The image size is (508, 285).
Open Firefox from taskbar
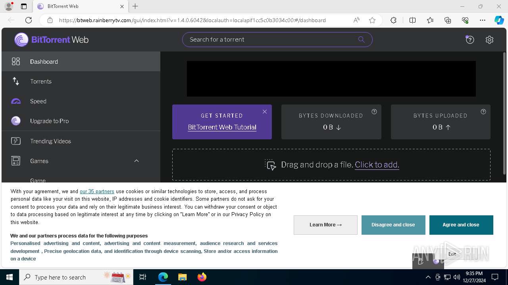[x=202, y=277]
